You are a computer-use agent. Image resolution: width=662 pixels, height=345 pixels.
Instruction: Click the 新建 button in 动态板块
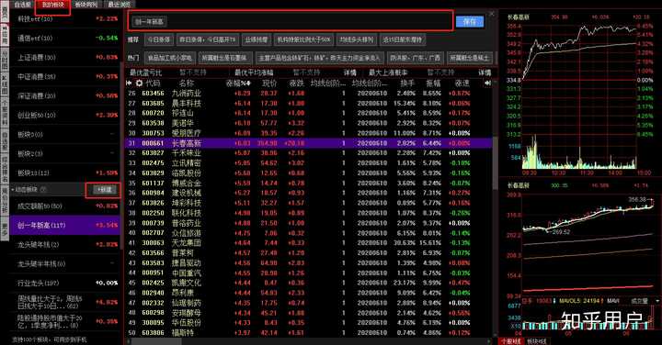click(x=104, y=190)
